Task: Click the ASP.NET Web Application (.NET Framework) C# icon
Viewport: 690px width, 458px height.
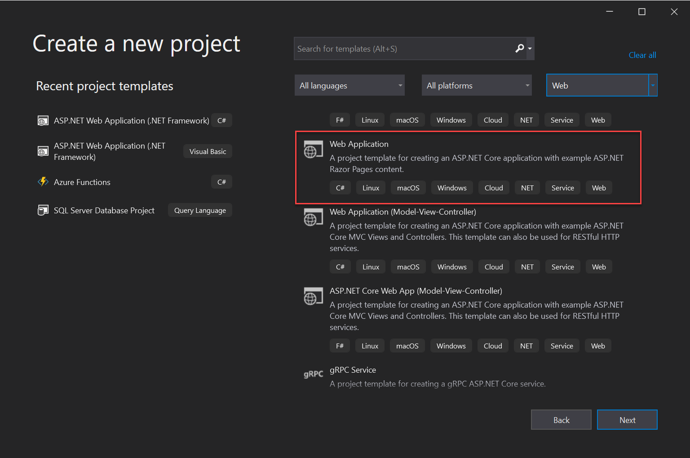Action: pyautogui.click(x=43, y=120)
